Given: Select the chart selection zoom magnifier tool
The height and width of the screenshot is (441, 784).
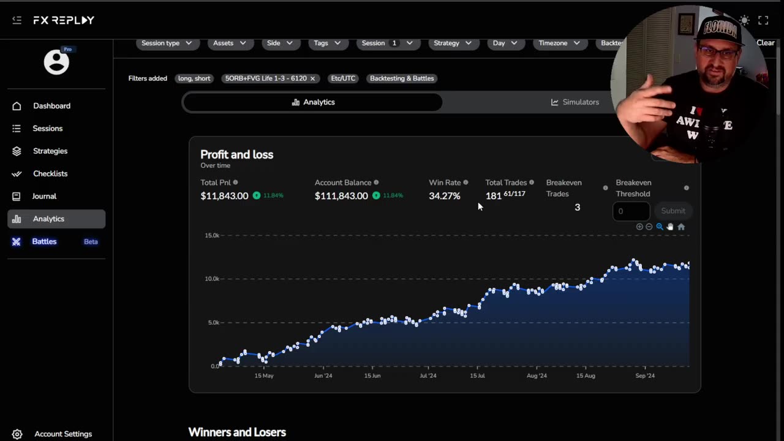Looking at the screenshot, I should 660,227.
